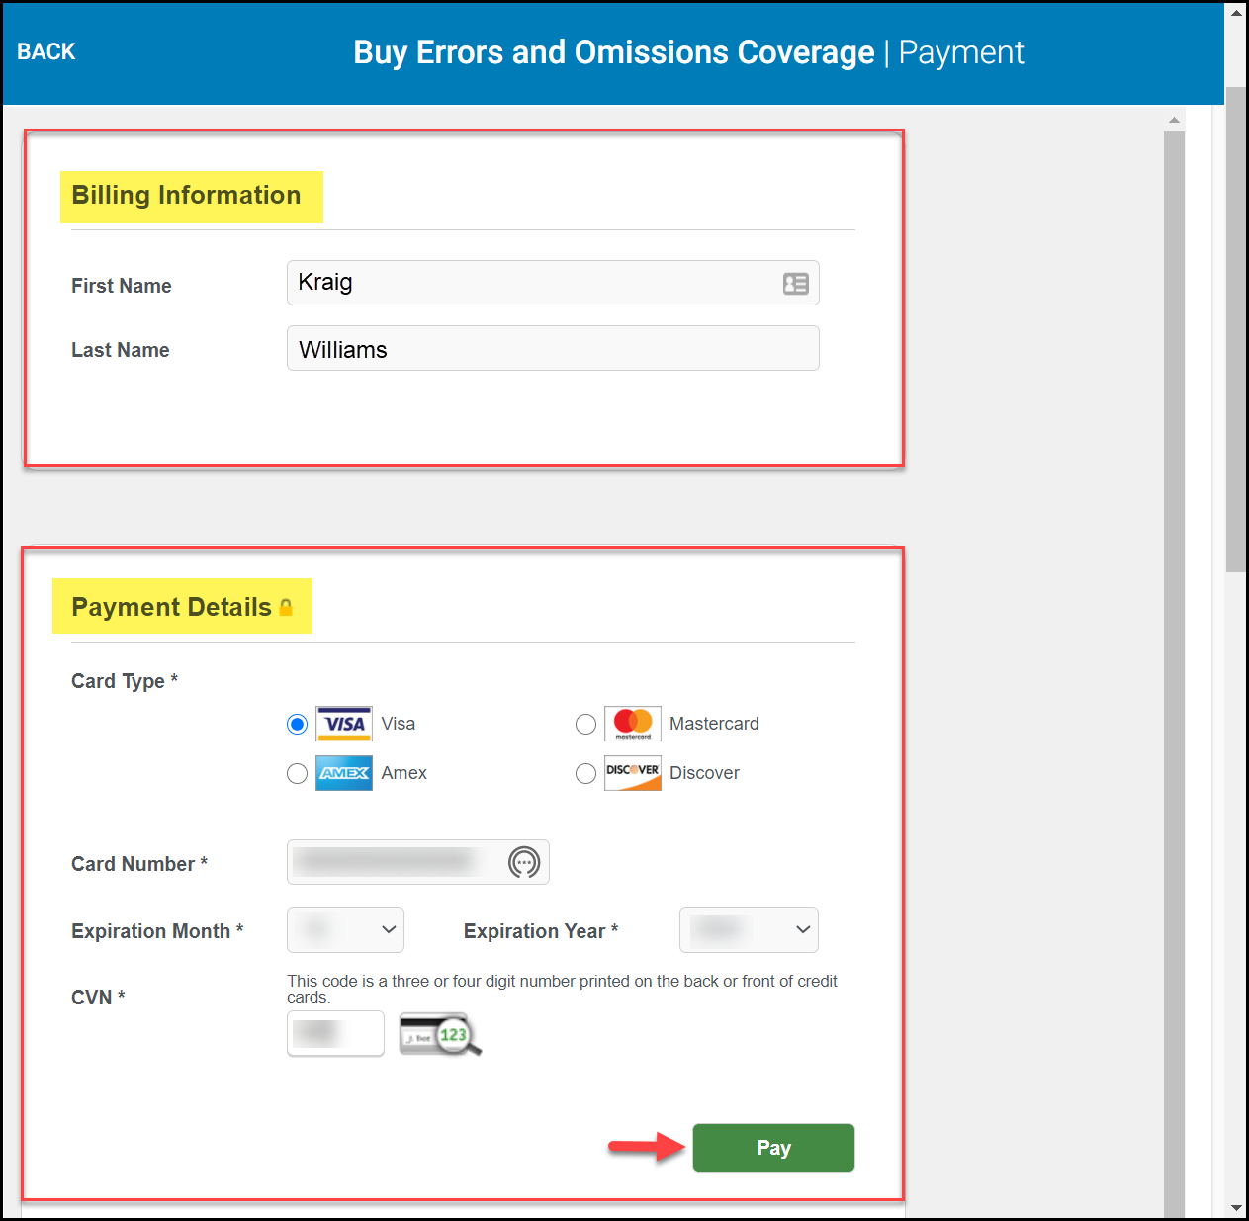This screenshot has width=1249, height=1221.
Task: Select the Discover radio button
Action: (585, 773)
